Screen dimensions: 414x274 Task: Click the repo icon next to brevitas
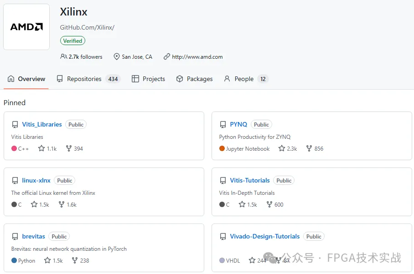[15, 236]
